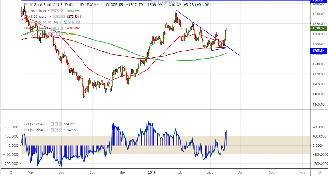Show the hidden Ichimoku indicator via crossed eye
Screen dimensions: 328x176
tap(65, 22)
